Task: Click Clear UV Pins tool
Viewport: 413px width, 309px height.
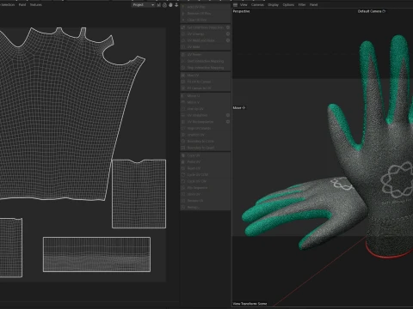Action: 206,20
